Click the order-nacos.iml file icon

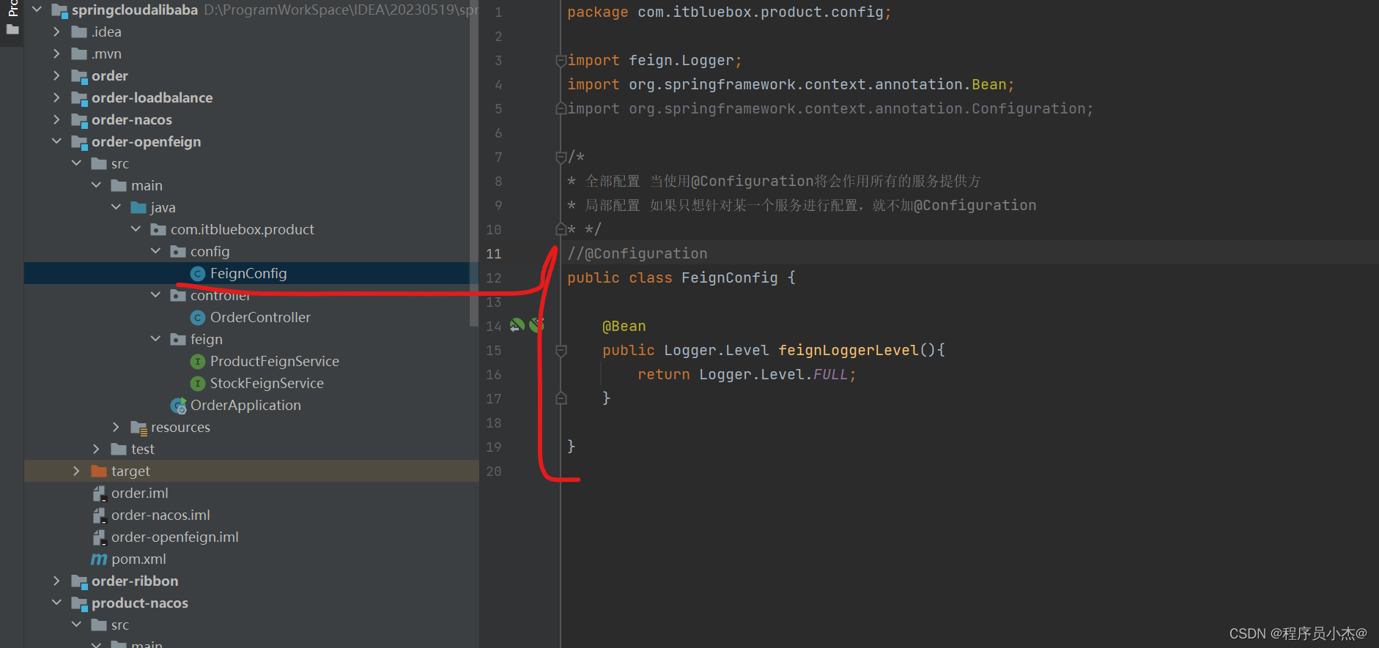100,515
